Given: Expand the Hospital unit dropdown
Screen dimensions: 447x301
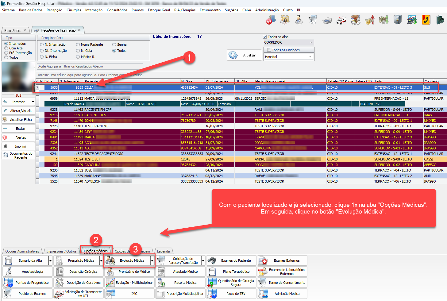Looking at the screenshot, I should point(310,57).
